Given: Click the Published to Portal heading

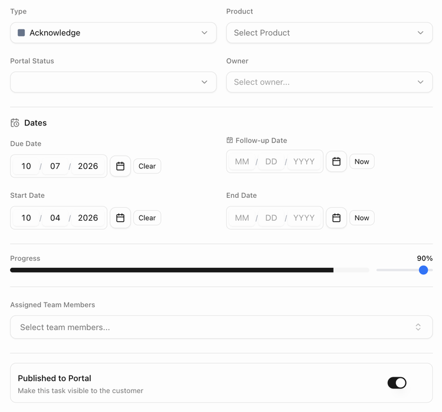Looking at the screenshot, I should (x=54, y=378).
